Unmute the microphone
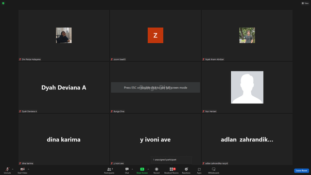311x175 pixels. [7, 170]
